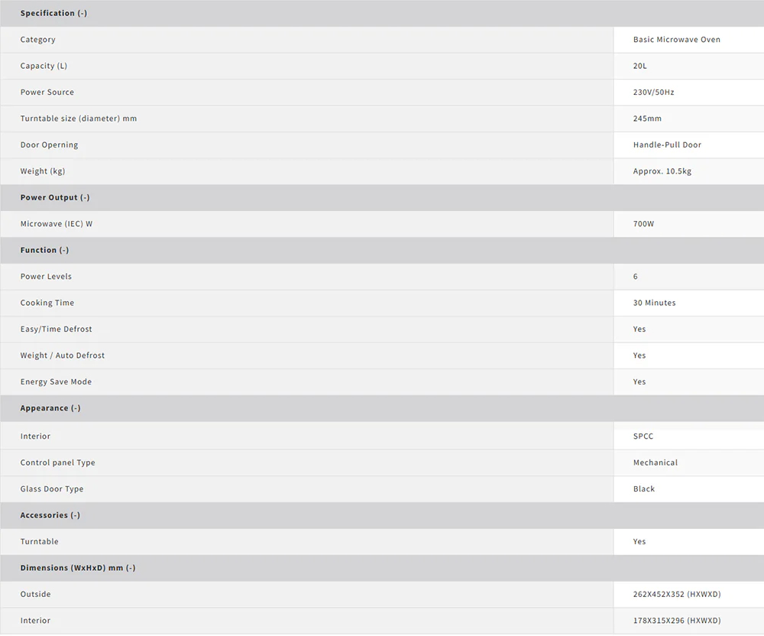Collapse the Function (-) section header
The width and height of the screenshot is (764, 636).
(x=44, y=250)
